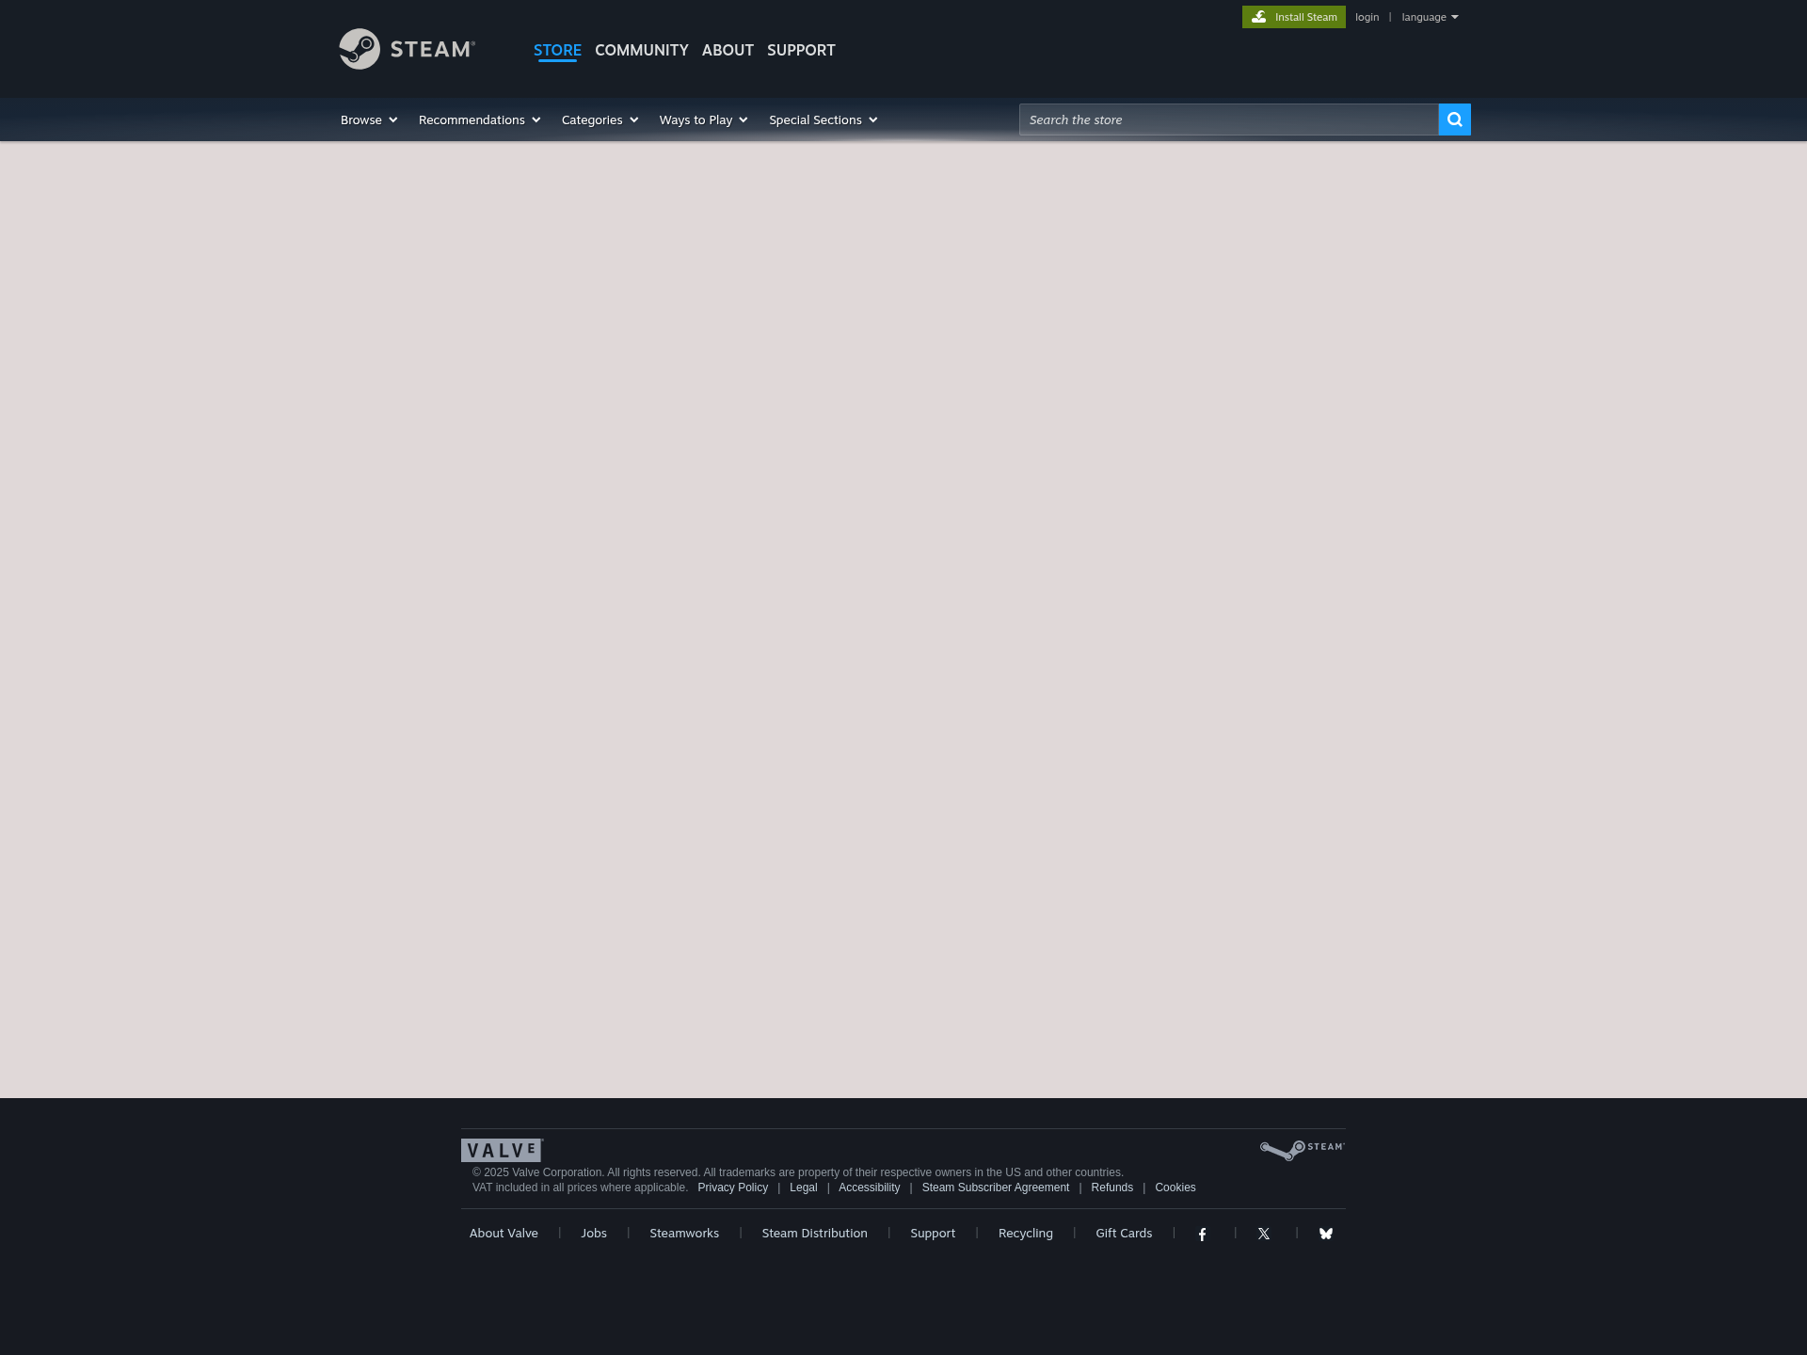
Task: Click the Valve logo in footer
Action: [x=502, y=1150]
